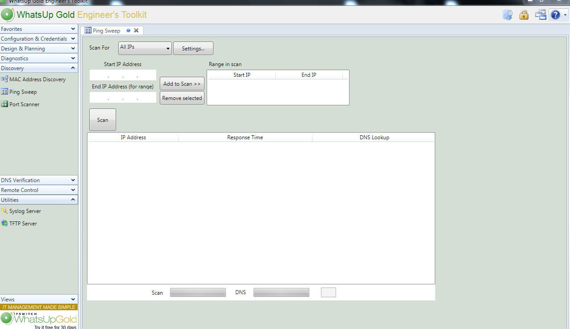Open the Scan For All IPs dropdown
The height and width of the screenshot is (329, 570).
click(x=145, y=48)
